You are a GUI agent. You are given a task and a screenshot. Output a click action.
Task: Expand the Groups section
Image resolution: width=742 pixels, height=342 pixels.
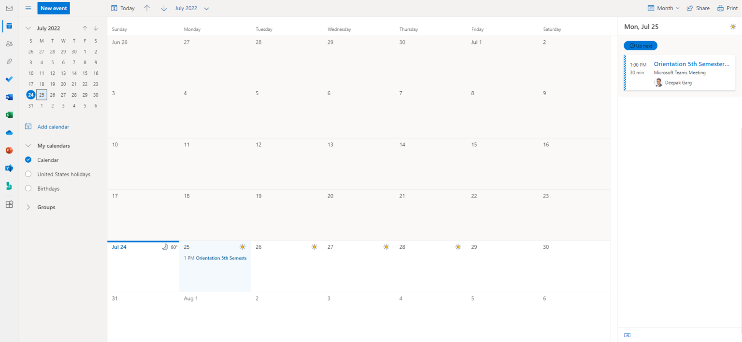coord(28,207)
